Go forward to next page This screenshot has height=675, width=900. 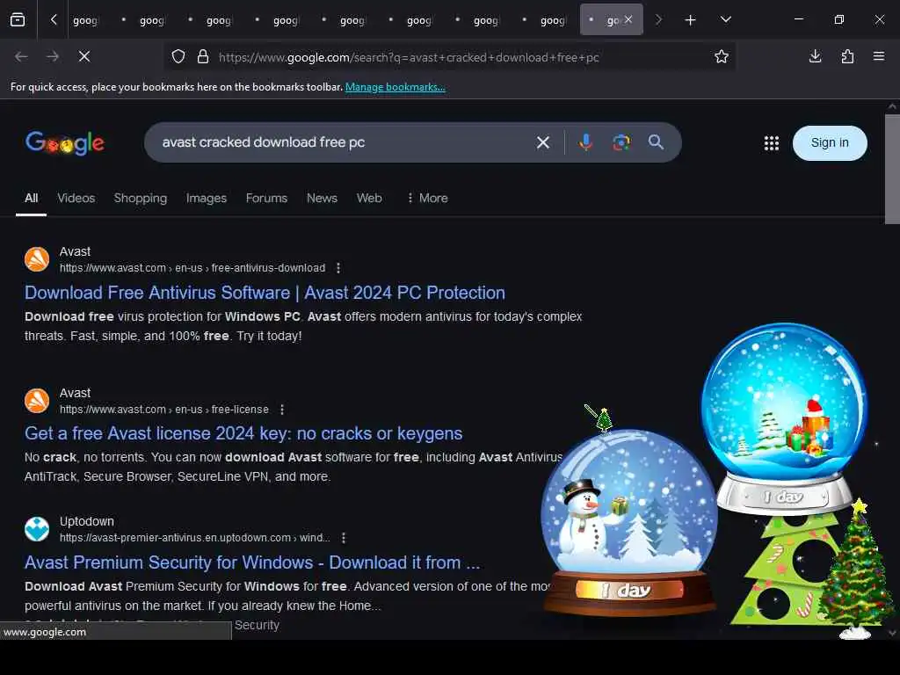(x=52, y=56)
